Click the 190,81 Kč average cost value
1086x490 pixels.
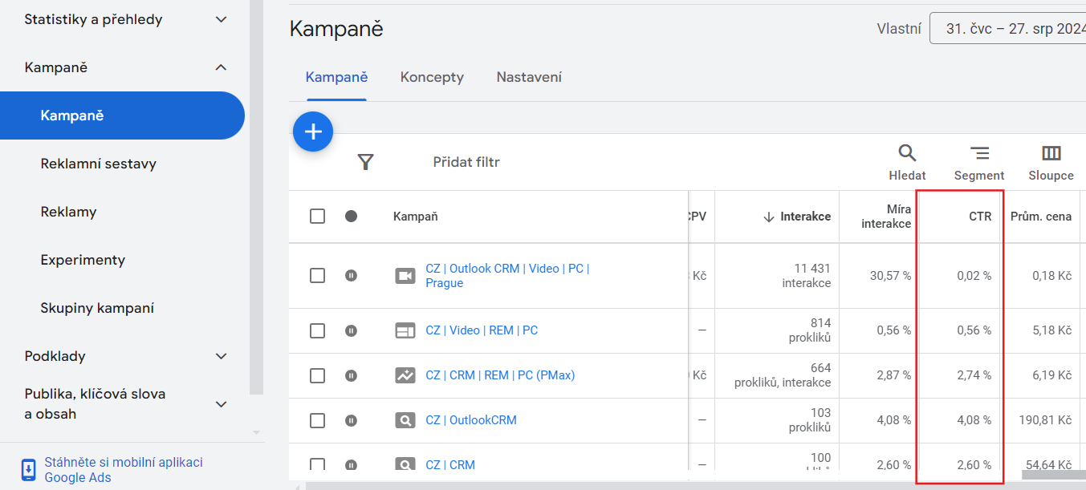point(1045,420)
